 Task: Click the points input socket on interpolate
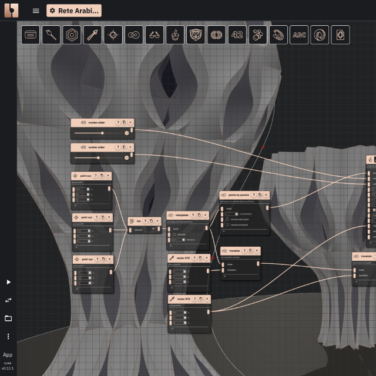pyautogui.click(x=169, y=229)
